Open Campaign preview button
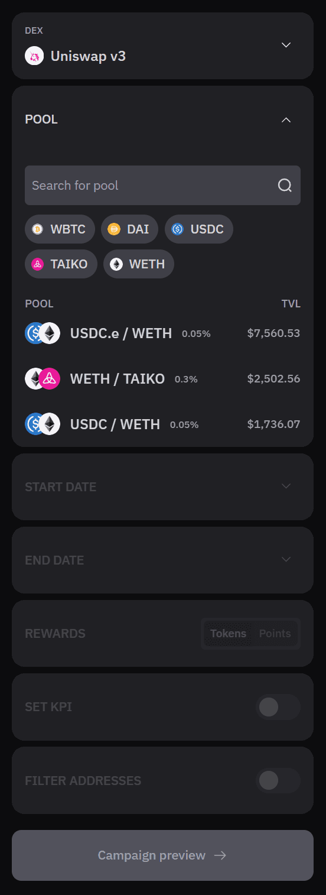Screen dimensions: 326x895 (162, 855)
